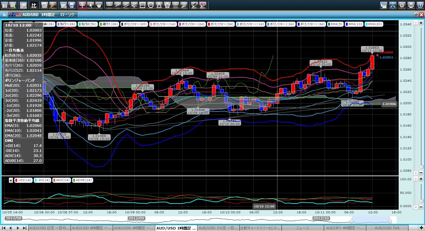Choose the triangle drawing tool

point(159,5)
